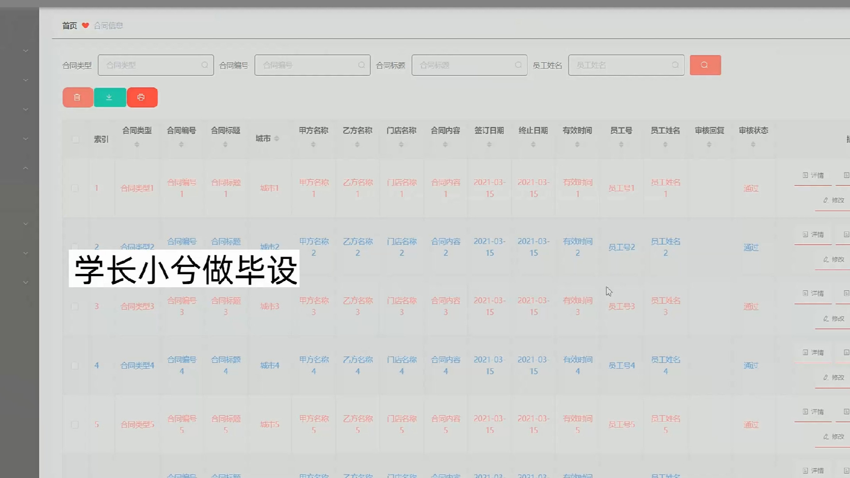Check the row 5 checkbox
This screenshot has width=850, height=478.
pyautogui.click(x=75, y=424)
